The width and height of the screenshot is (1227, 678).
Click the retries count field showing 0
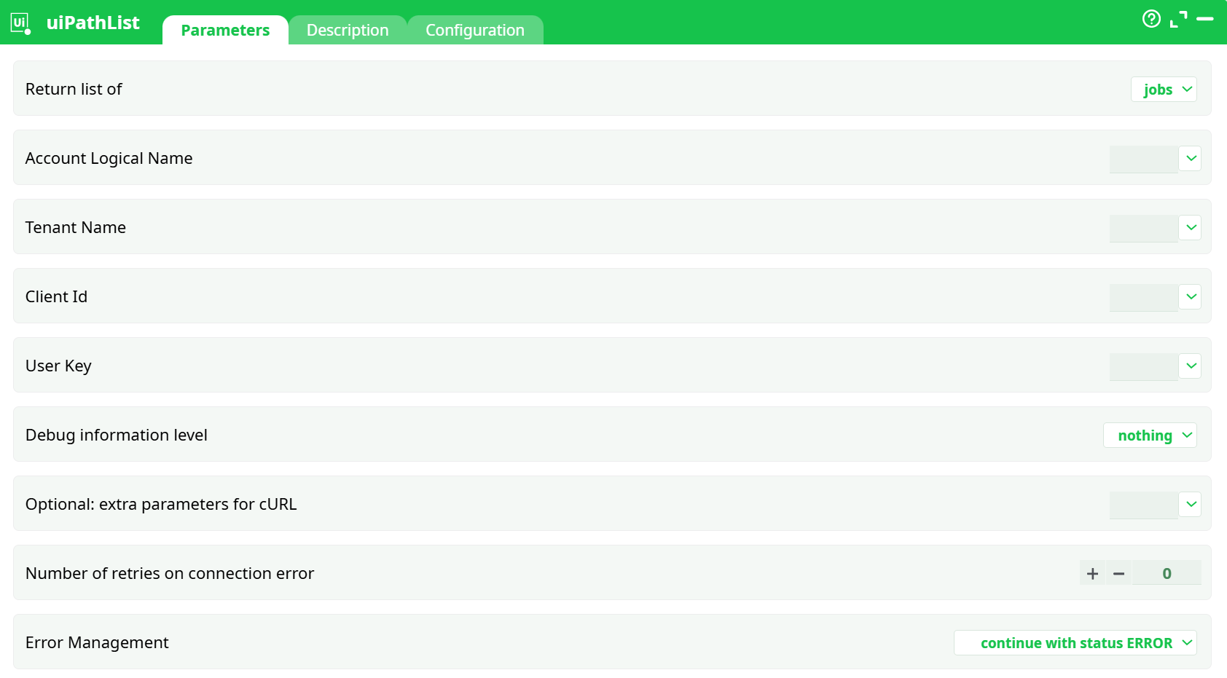click(x=1167, y=573)
